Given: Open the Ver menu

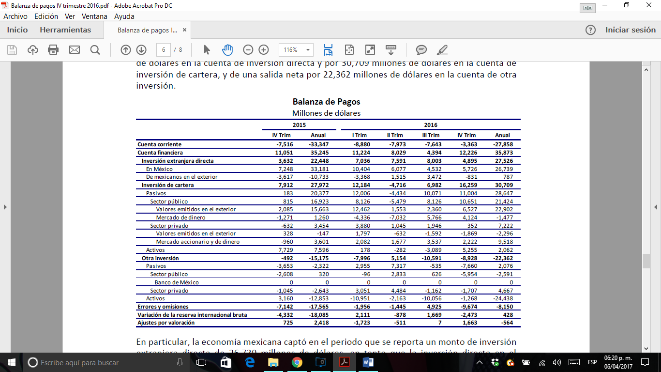Looking at the screenshot, I should point(70,16).
